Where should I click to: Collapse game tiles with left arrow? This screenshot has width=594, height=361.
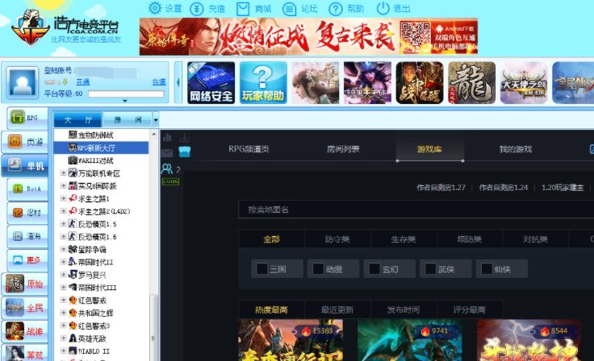click(178, 82)
